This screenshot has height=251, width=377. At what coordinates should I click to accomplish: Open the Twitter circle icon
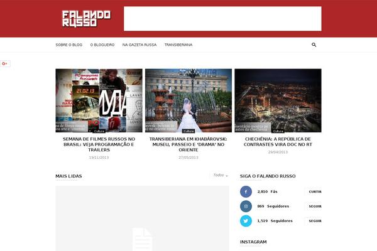pyautogui.click(x=246, y=221)
